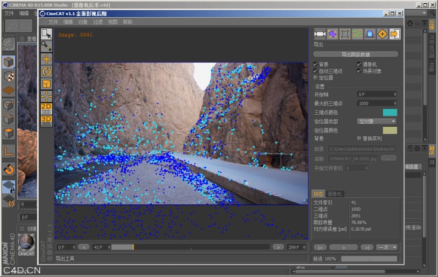Switch to the 摄像机 tab

[x=335, y=194]
